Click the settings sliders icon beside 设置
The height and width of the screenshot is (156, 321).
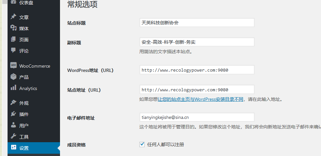13,147
